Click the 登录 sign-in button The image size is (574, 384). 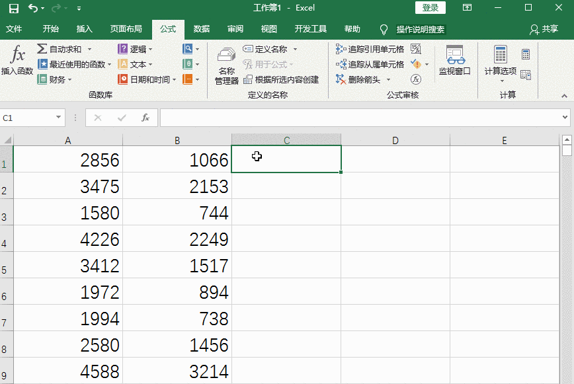[x=429, y=8]
